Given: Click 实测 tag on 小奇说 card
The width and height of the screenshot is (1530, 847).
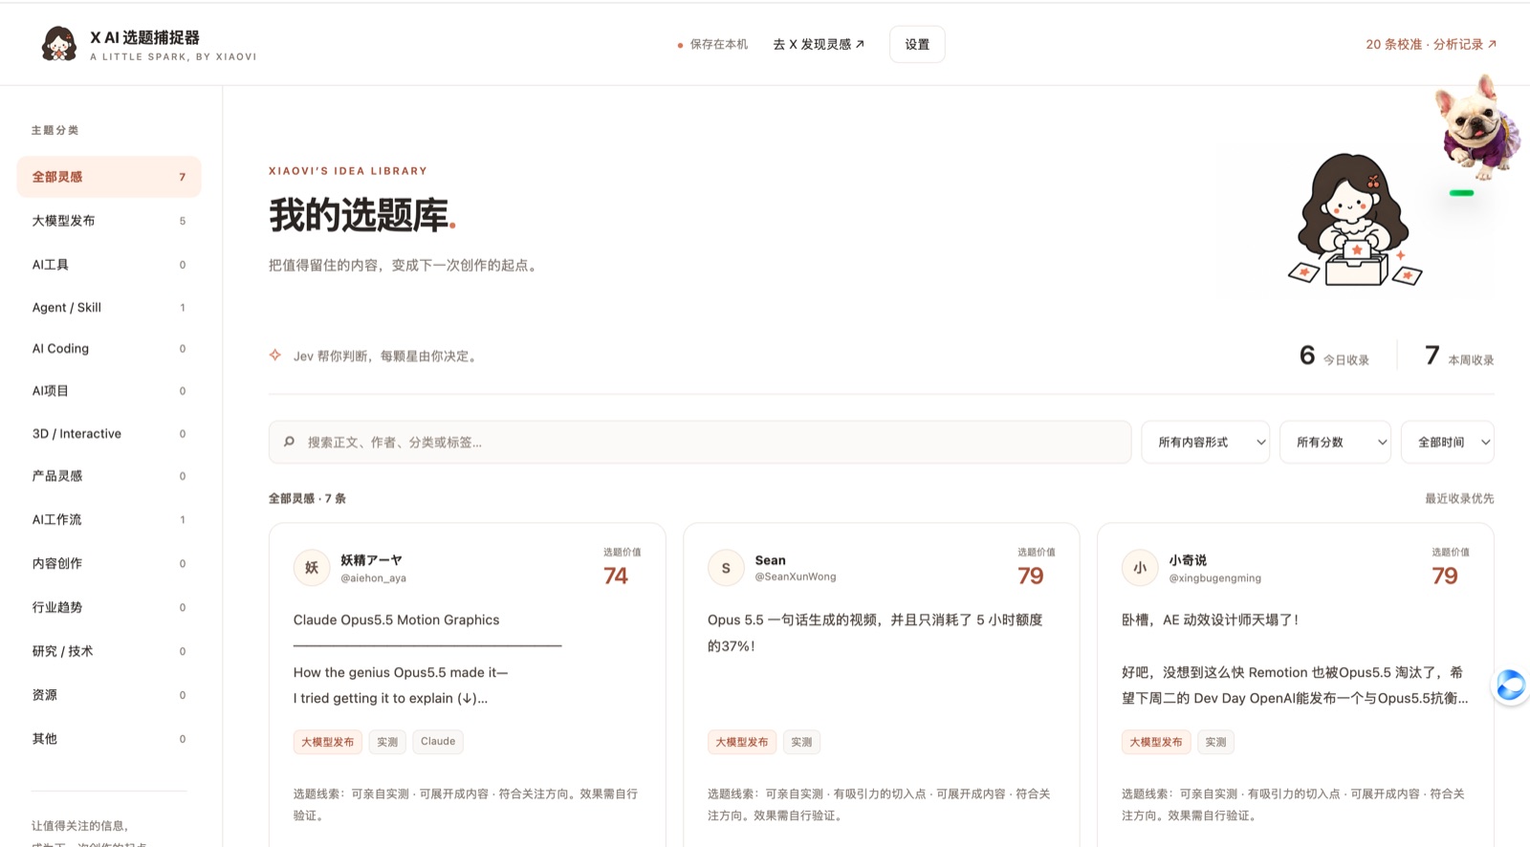Looking at the screenshot, I should (1215, 742).
